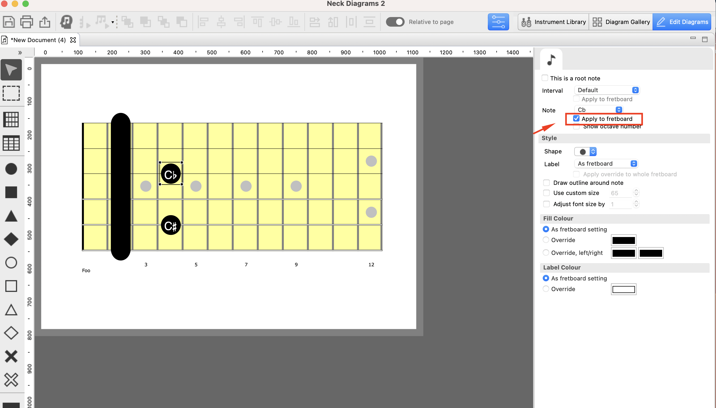
Task: Select the fretboard grid diagram tool
Action: [x=11, y=120]
